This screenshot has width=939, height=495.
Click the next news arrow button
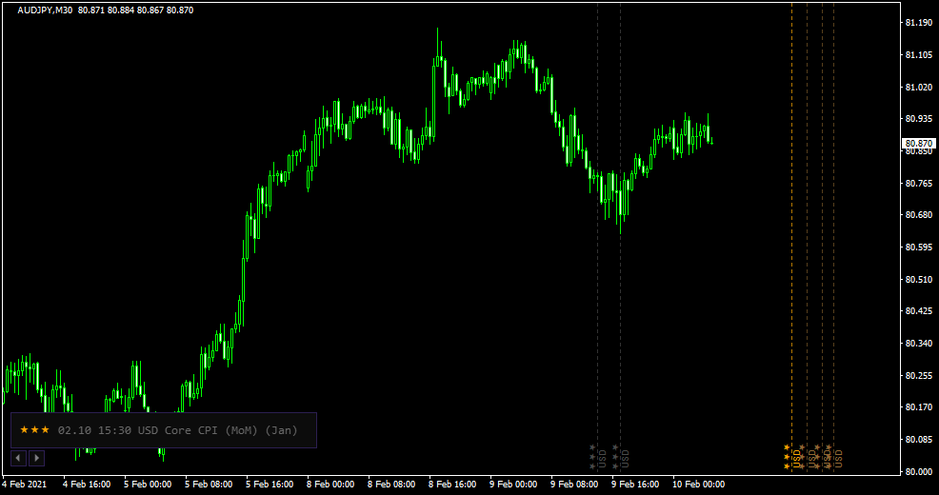tap(36, 458)
